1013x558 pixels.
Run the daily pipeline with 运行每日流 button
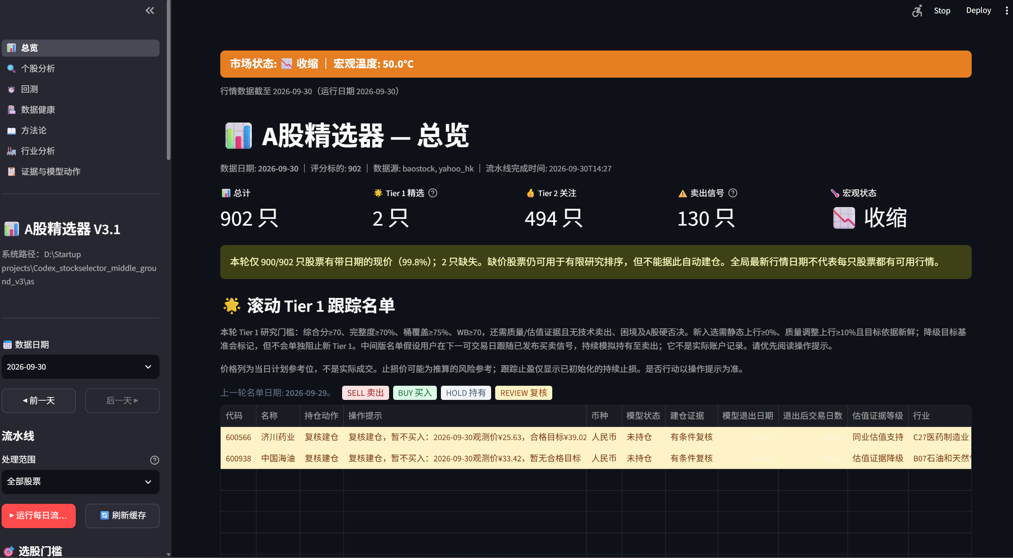[x=39, y=516]
